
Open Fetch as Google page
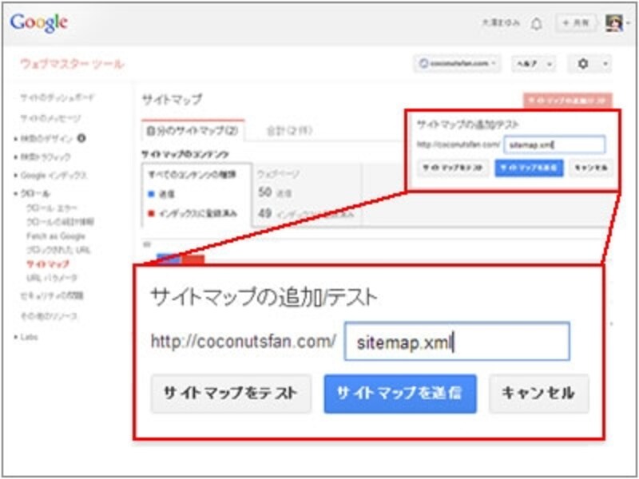pos(56,236)
